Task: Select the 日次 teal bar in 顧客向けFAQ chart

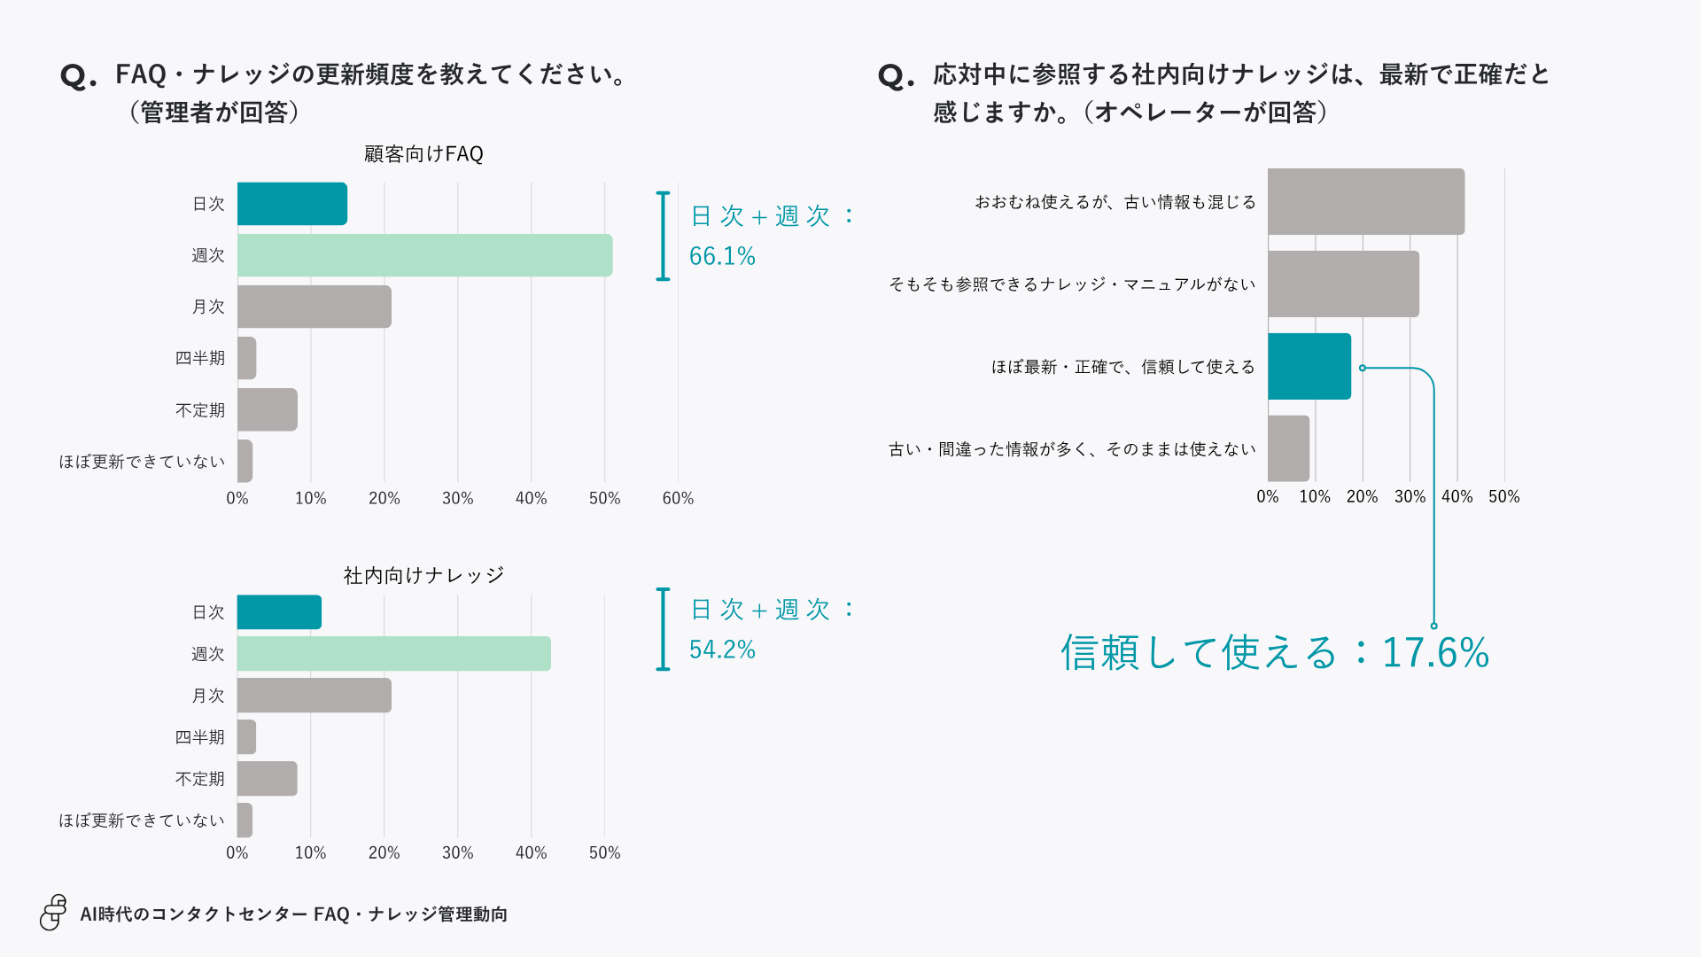Action: coord(292,204)
